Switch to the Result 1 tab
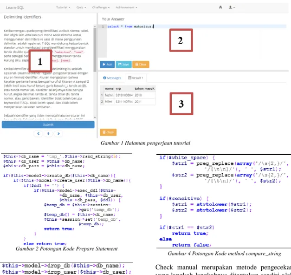This screenshot has width=291, height=275. tap(136, 78)
